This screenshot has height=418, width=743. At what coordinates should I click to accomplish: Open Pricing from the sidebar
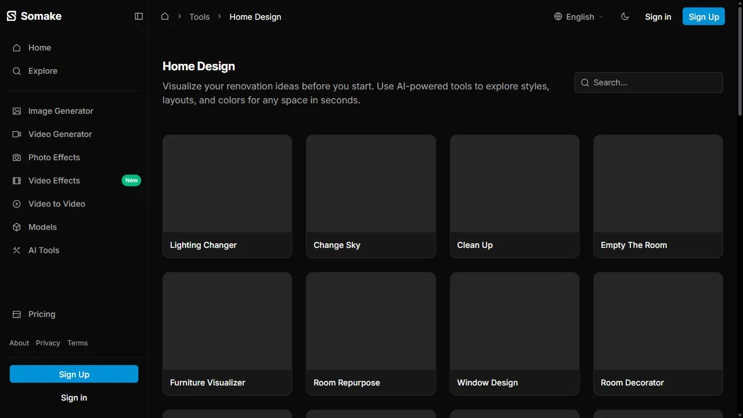click(74, 314)
